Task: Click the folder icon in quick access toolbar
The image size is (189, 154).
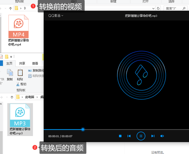Action: 6,57
